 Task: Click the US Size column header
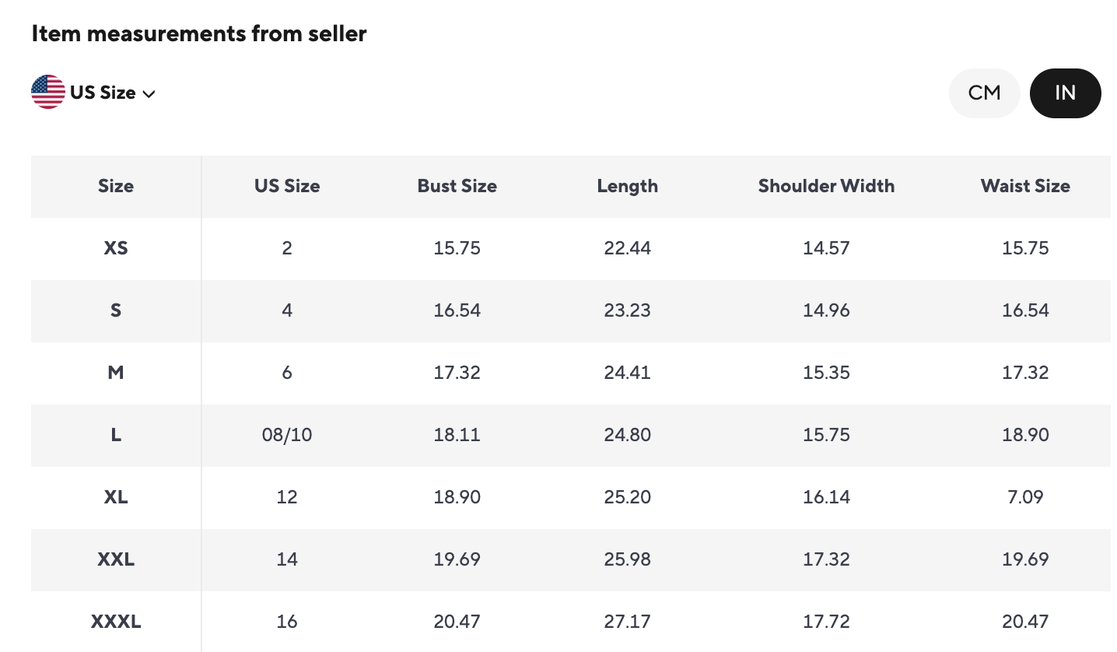pyautogui.click(x=287, y=186)
